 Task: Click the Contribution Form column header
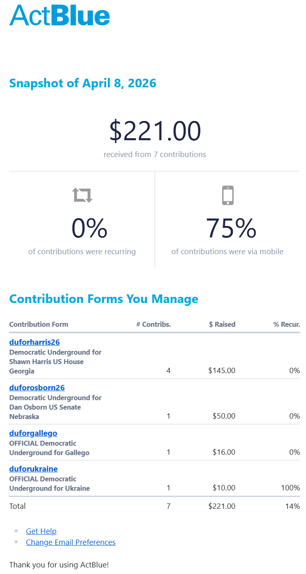click(39, 324)
